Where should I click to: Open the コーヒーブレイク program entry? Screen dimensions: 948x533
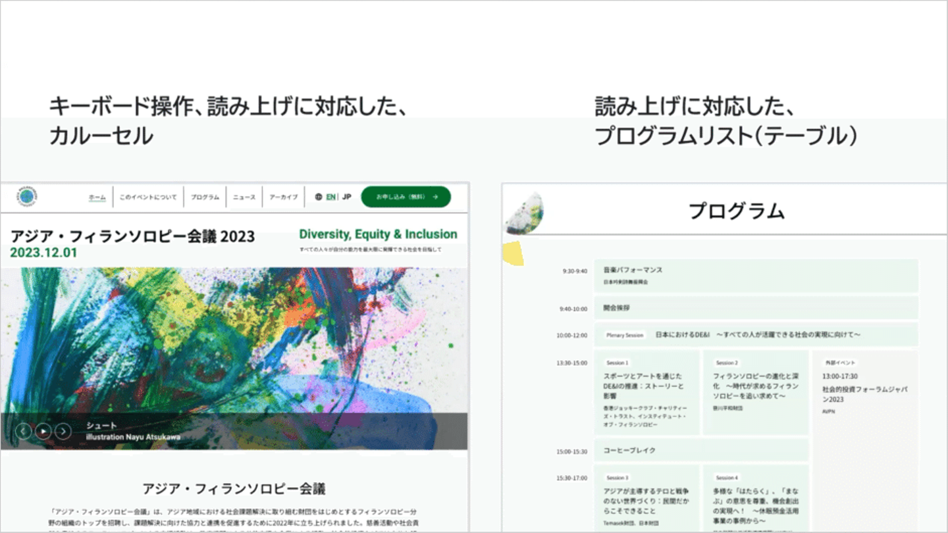click(701, 450)
